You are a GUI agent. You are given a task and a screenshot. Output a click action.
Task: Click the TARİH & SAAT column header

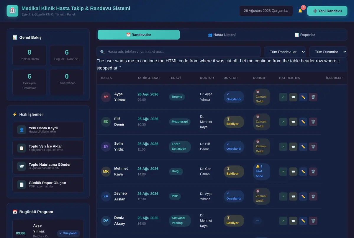(149, 78)
